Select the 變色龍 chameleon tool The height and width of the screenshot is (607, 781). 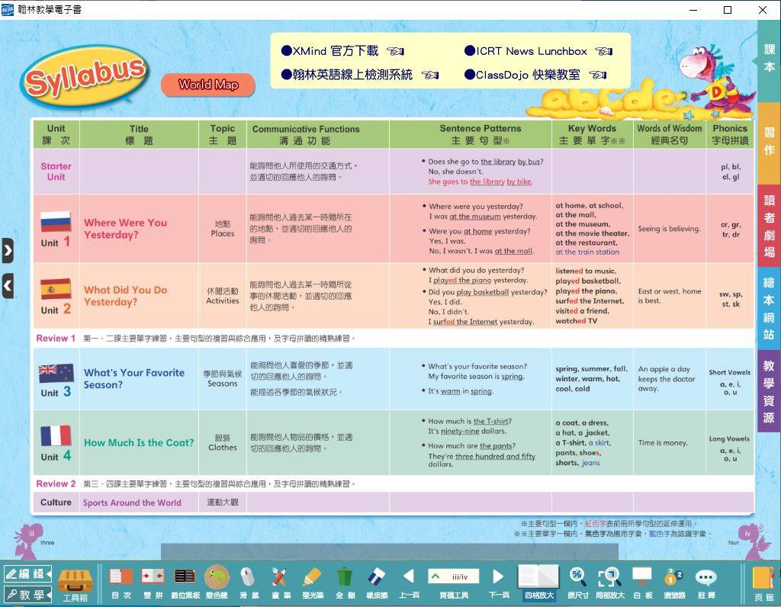(x=217, y=576)
